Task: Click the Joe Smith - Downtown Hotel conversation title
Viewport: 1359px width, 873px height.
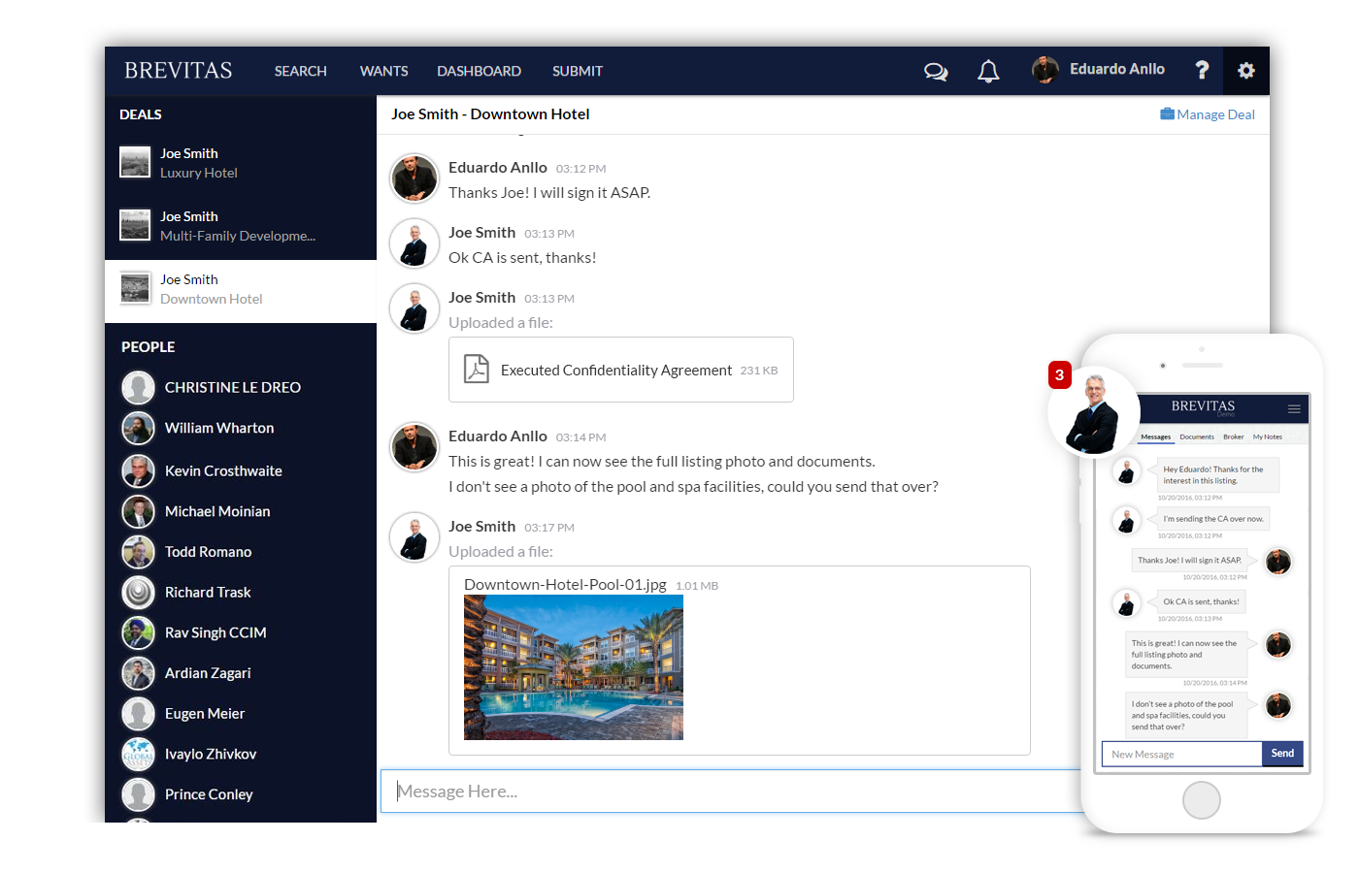Action: [x=490, y=114]
